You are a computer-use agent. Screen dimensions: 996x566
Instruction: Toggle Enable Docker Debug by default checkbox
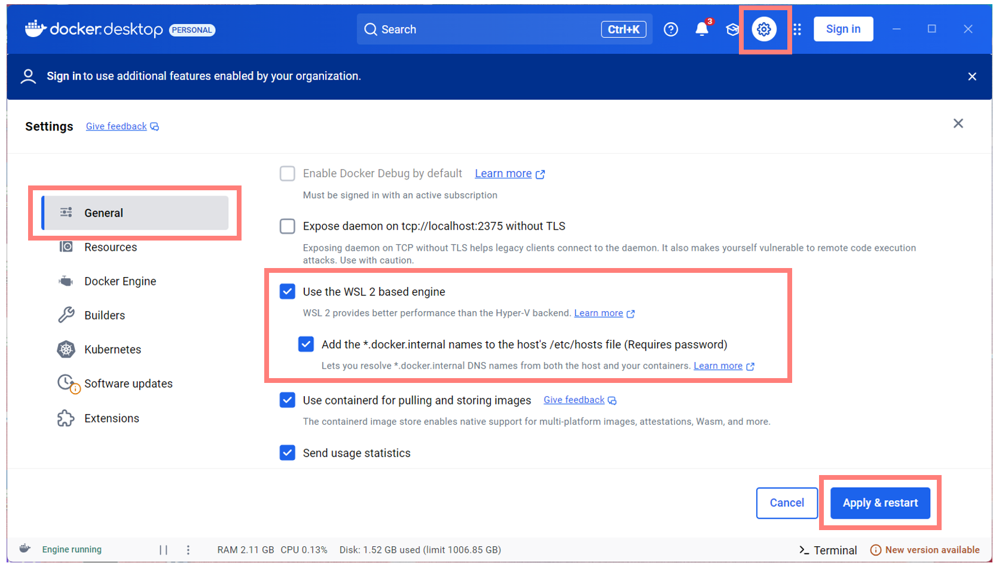288,174
